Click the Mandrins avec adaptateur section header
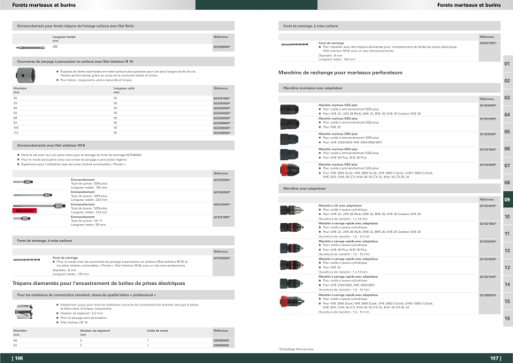 389,189
